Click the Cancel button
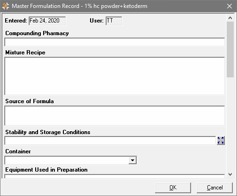 pyautogui.click(x=214, y=188)
